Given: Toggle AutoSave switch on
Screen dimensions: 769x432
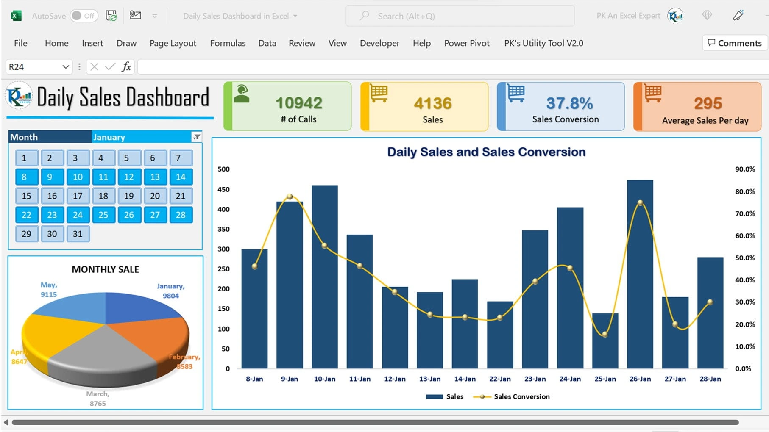Looking at the screenshot, I should click(84, 16).
